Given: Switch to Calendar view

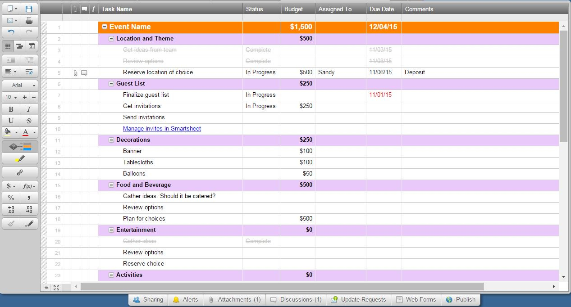Looking at the screenshot, I should pos(32,46).
